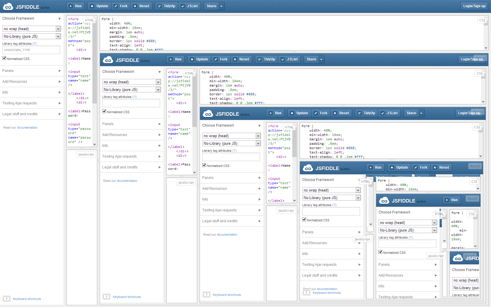Click Run in the fifth-level nested toolbar
Viewport: 491px width, 307px height.
click(x=452, y=200)
